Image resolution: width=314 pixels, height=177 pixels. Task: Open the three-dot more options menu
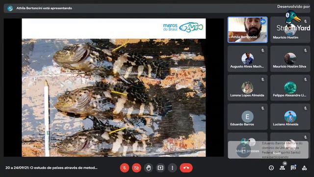[x=172, y=168]
